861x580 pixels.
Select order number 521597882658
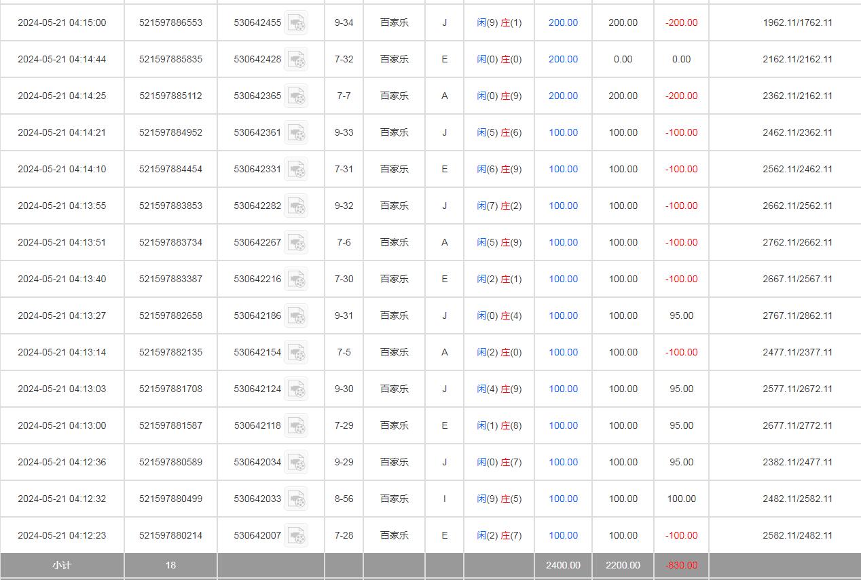(x=170, y=315)
